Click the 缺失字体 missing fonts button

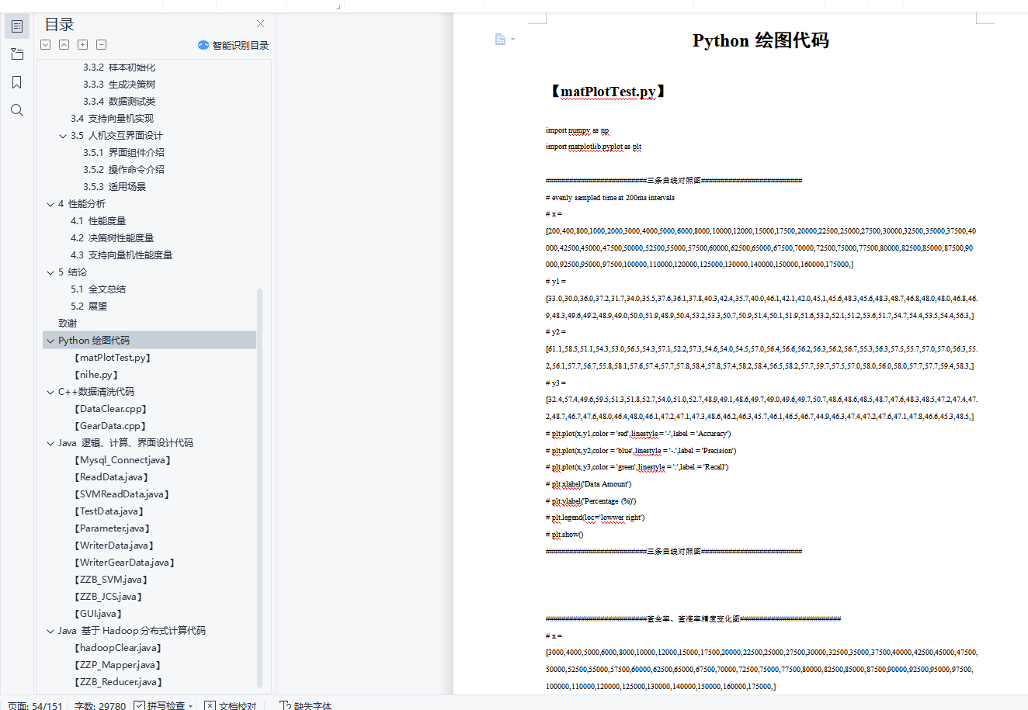pyautogui.click(x=305, y=705)
